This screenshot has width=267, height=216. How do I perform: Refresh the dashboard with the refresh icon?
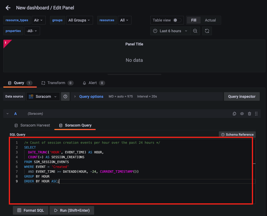pyautogui.click(x=207, y=31)
